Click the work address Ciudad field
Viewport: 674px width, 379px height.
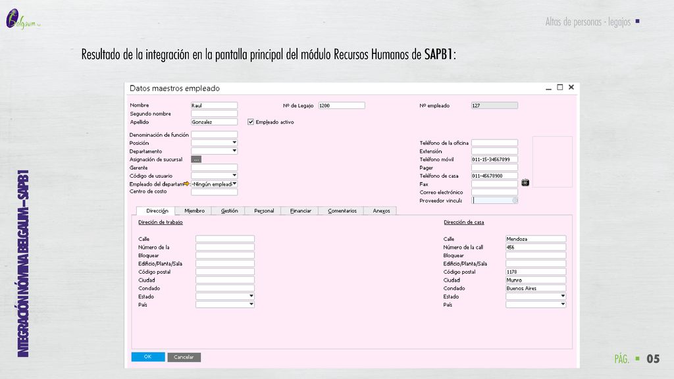225,280
